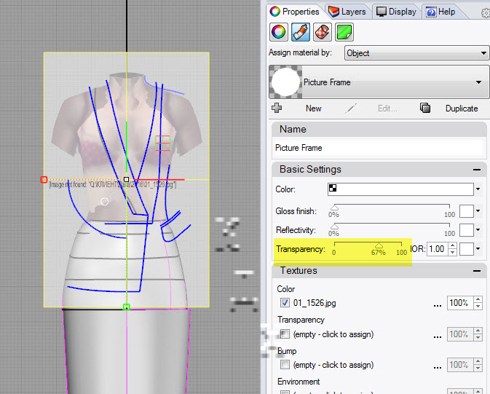Click the Bump texture 100% amount field
Screen dimensions: 490x394
(460, 365)
